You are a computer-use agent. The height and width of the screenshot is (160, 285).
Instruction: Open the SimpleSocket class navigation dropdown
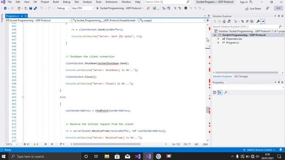(x=105, y=20)
